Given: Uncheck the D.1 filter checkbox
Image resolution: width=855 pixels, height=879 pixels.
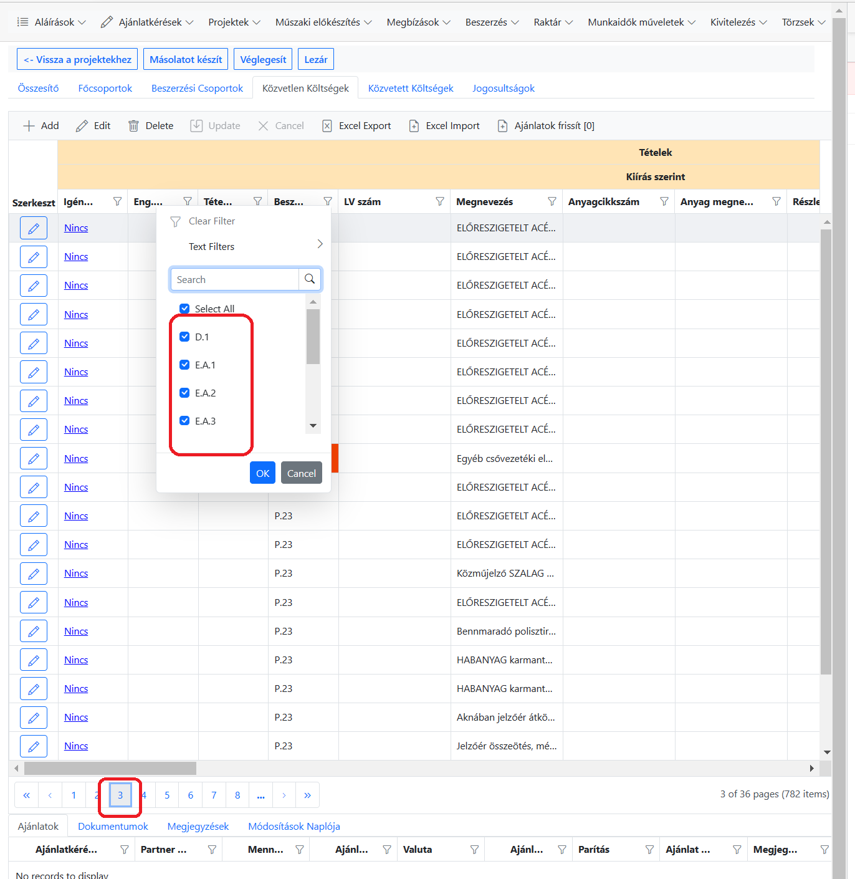Looking at the screenshot, I should click(184, 337).
